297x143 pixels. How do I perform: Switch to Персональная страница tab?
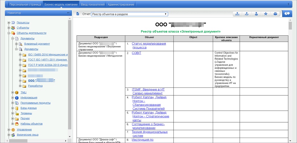(25, 5)
